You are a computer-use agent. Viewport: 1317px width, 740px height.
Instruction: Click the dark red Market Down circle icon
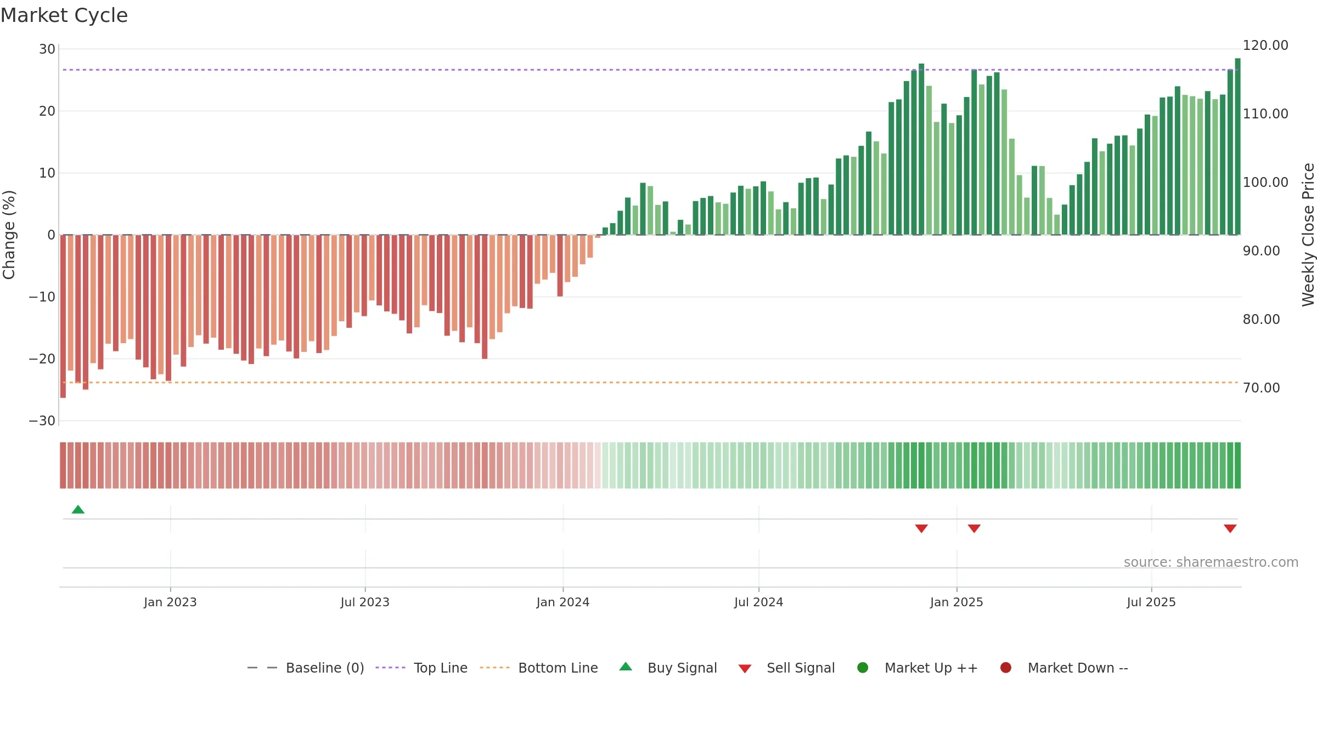tap(1006, 668)
